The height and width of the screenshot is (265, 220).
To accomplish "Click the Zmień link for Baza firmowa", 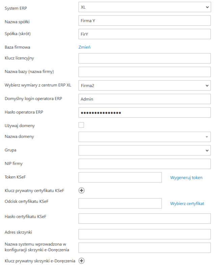I will (x=84, y=47).
